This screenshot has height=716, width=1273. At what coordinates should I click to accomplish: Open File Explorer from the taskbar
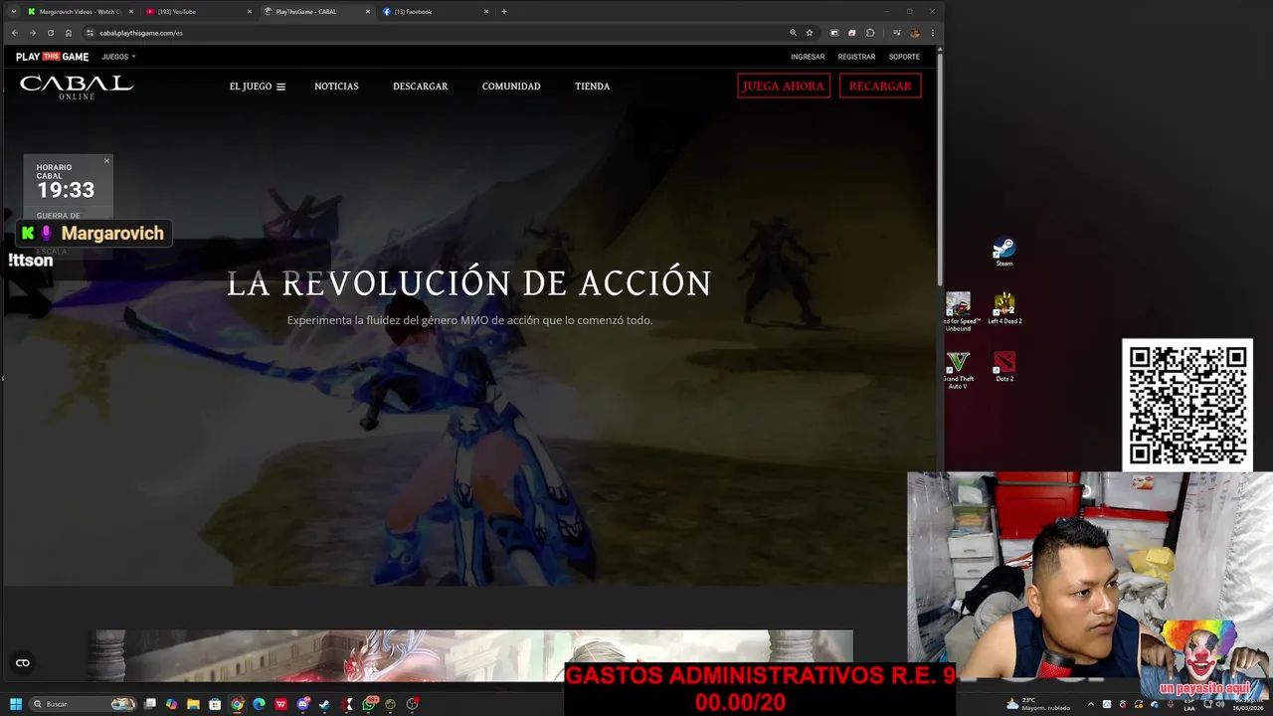[194, 704]
